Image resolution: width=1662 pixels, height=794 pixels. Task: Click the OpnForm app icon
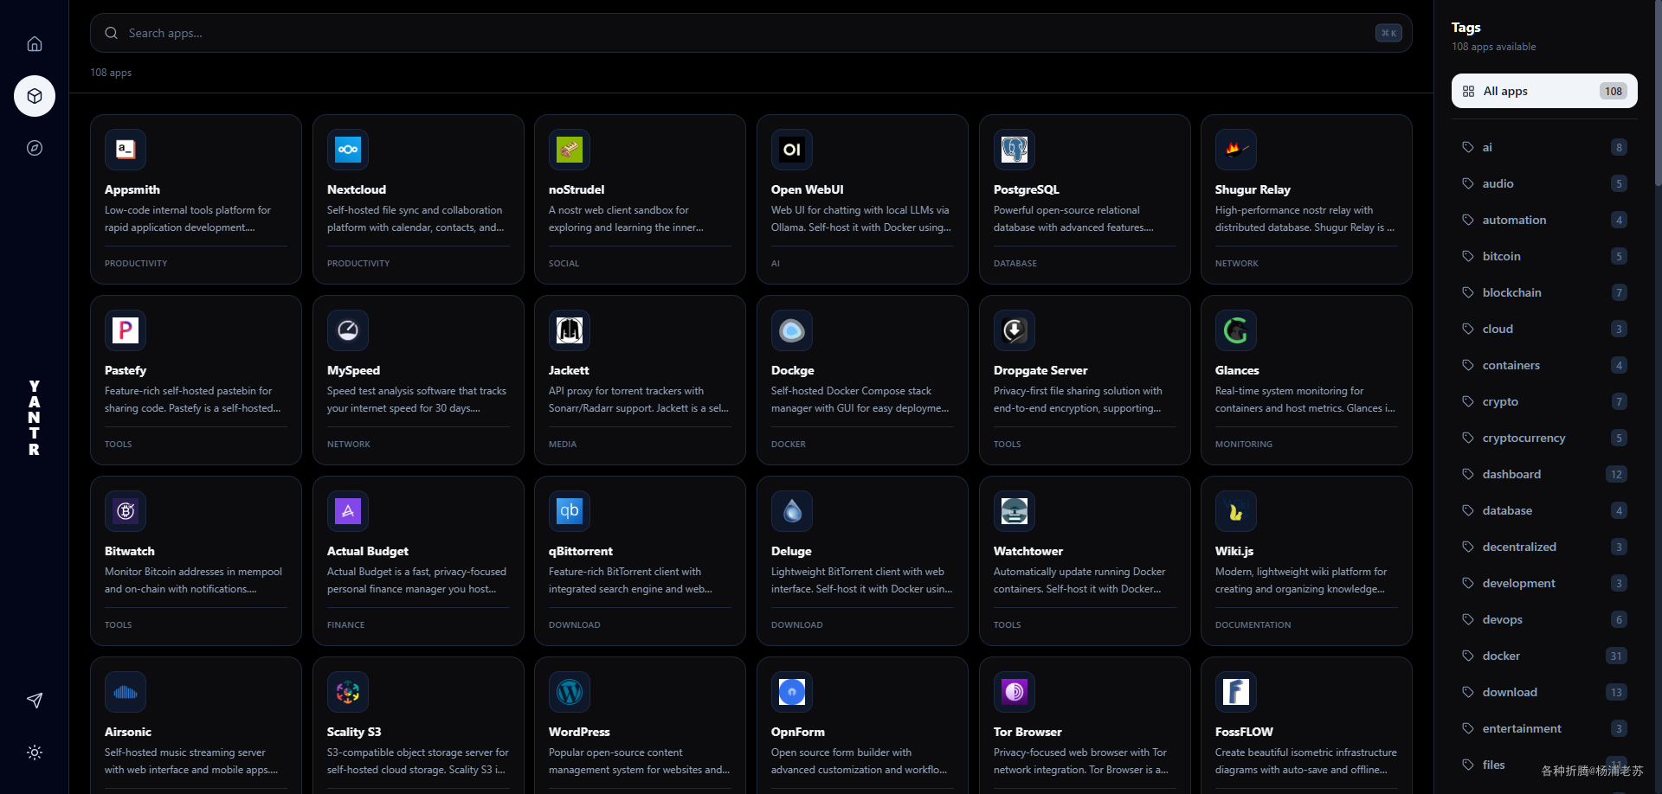[x=792, y=692]
